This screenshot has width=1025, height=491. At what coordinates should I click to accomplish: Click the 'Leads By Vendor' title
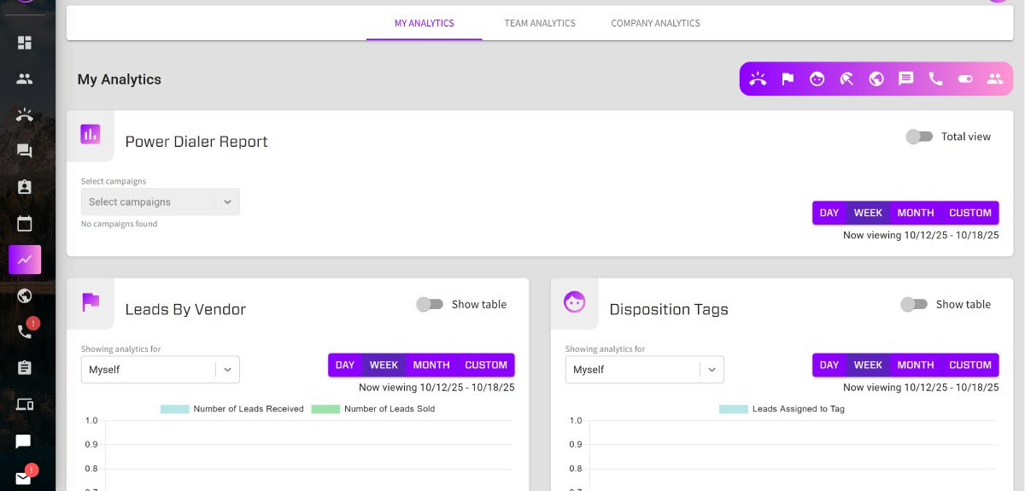185,309
